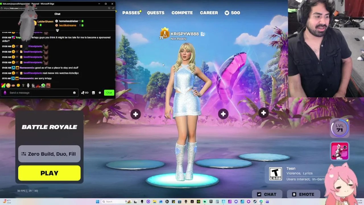Click the yellow PLAY button
This screenshot has width=364, height=205.
pos(49,173)
